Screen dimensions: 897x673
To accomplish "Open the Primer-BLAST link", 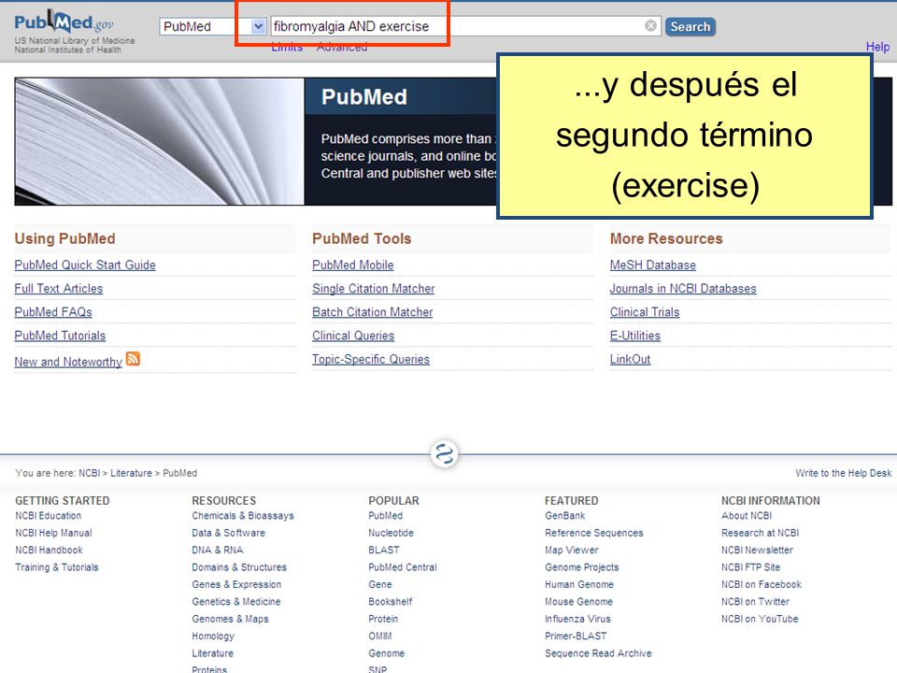I will [x=576, y=636].
